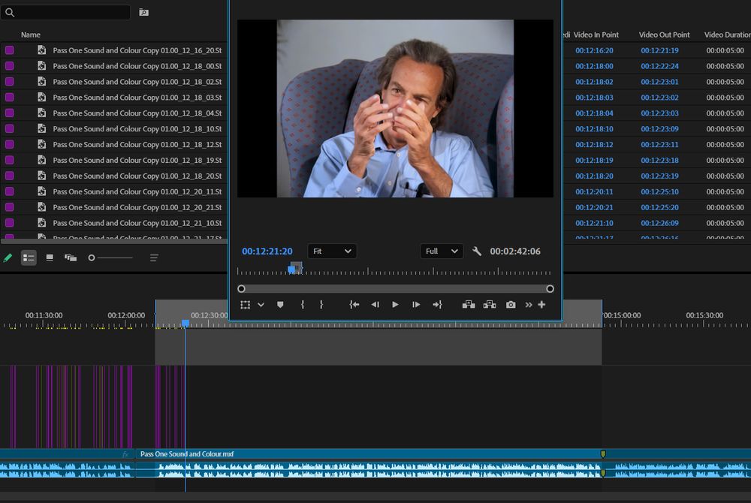Image resolution: width=751 pixels, height=503 pixels.
Task: Select clip Pass One Sound and Colour Copy 01.00_12_18_02
Action: click(137, 81)
